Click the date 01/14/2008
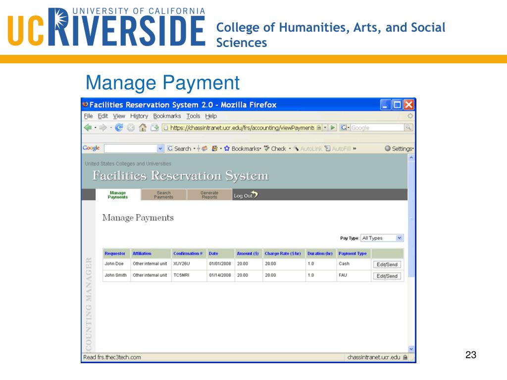 (x=220, y=275)
